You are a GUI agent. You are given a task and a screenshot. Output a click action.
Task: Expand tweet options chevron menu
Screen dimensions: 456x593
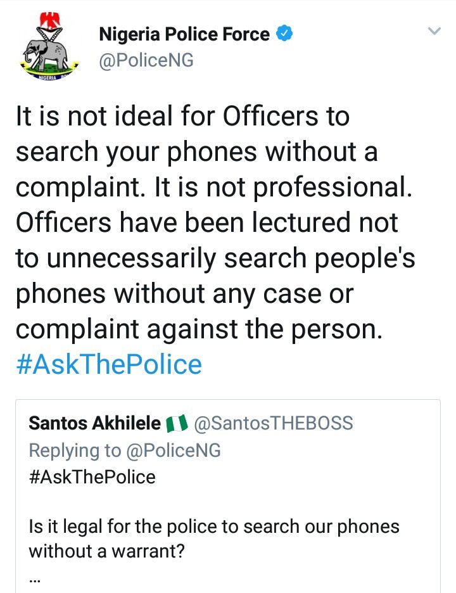tap(434, 30)
